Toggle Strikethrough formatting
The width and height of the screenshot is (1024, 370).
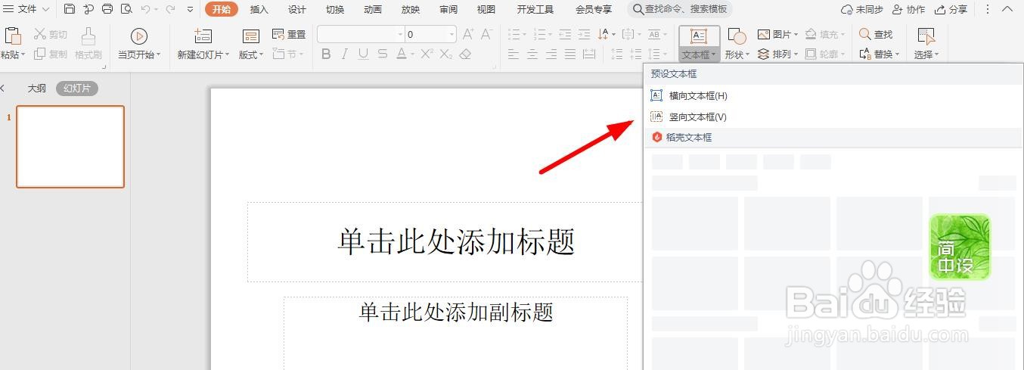tap(383, 54)
